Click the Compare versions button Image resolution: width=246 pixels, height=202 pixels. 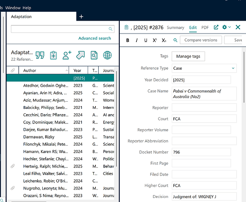point(201,40)
